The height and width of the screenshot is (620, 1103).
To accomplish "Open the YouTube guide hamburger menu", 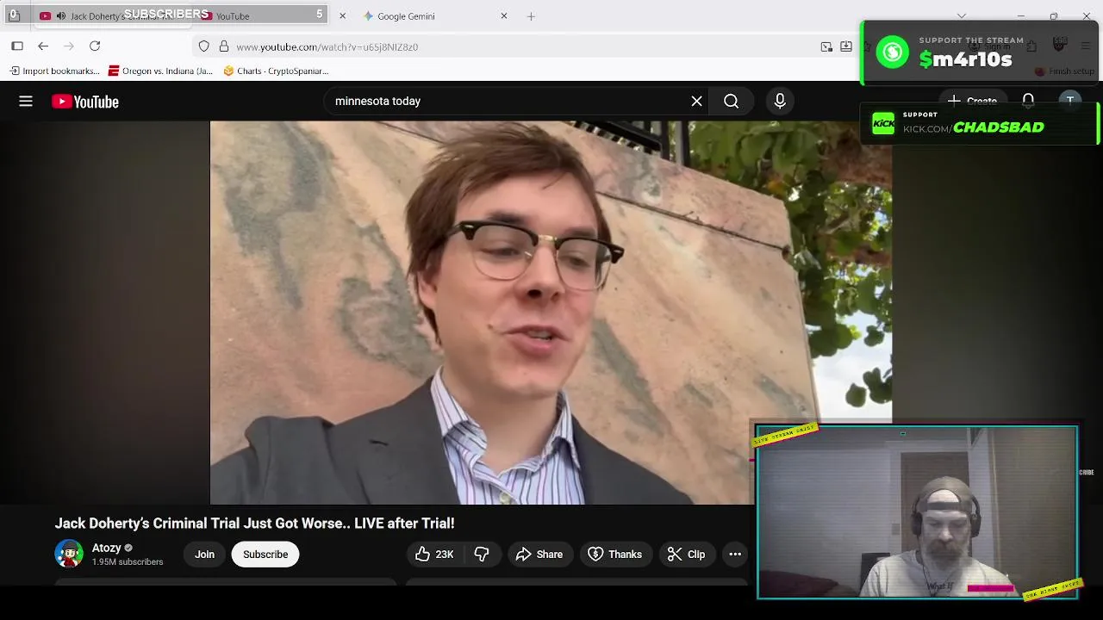I will 26,102.
